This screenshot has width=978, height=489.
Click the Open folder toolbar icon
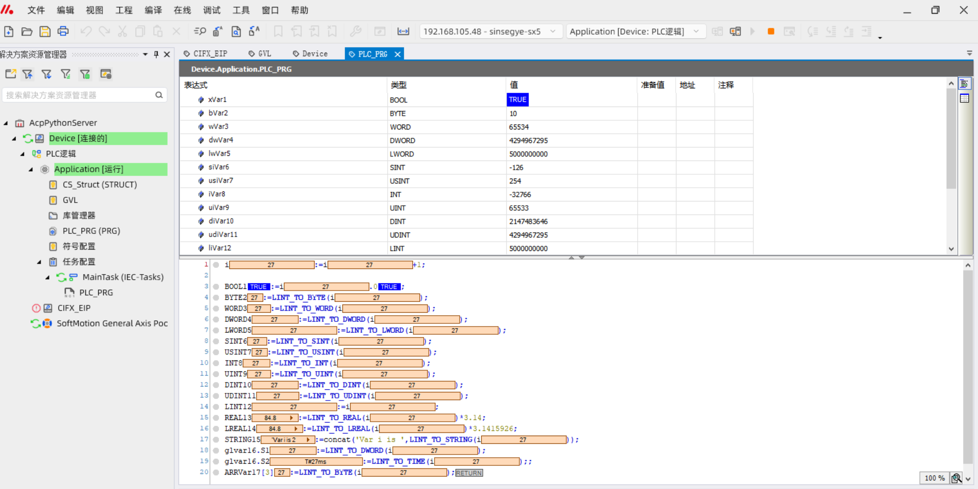click(x=27, y=31)
